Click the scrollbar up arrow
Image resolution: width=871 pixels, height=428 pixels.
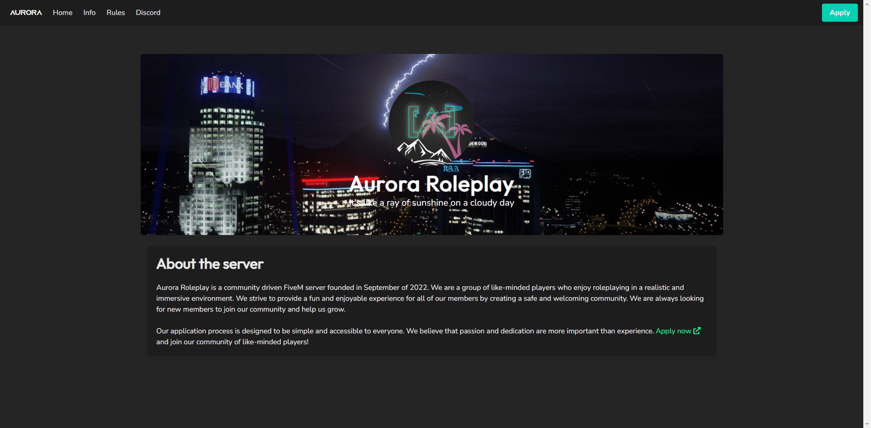click(867, 3)
